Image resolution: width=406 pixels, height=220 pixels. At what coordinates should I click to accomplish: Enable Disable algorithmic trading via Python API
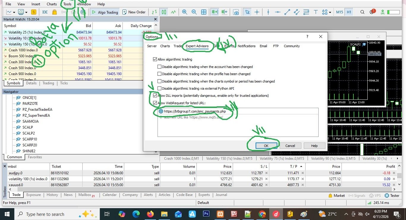tap(160, 88)
